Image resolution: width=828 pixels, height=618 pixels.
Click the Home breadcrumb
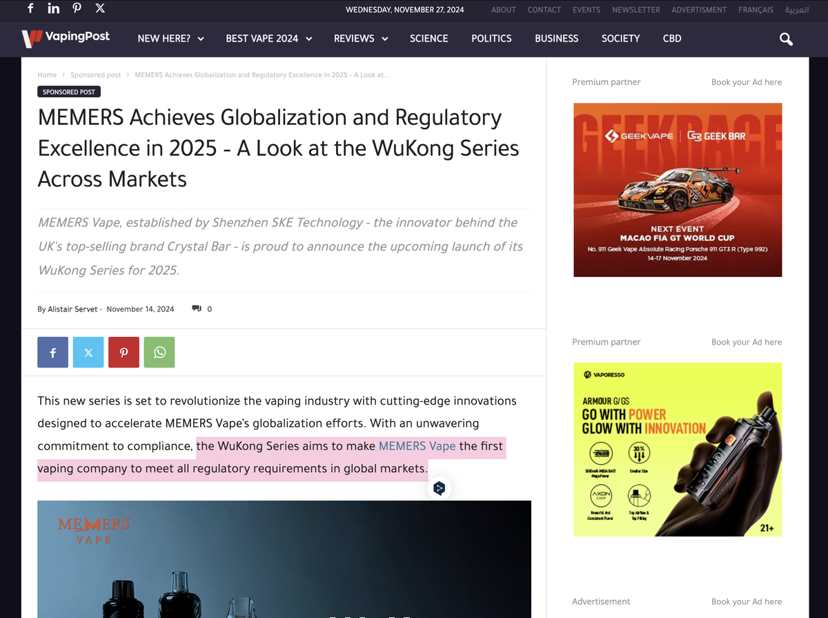click(47, 75)
